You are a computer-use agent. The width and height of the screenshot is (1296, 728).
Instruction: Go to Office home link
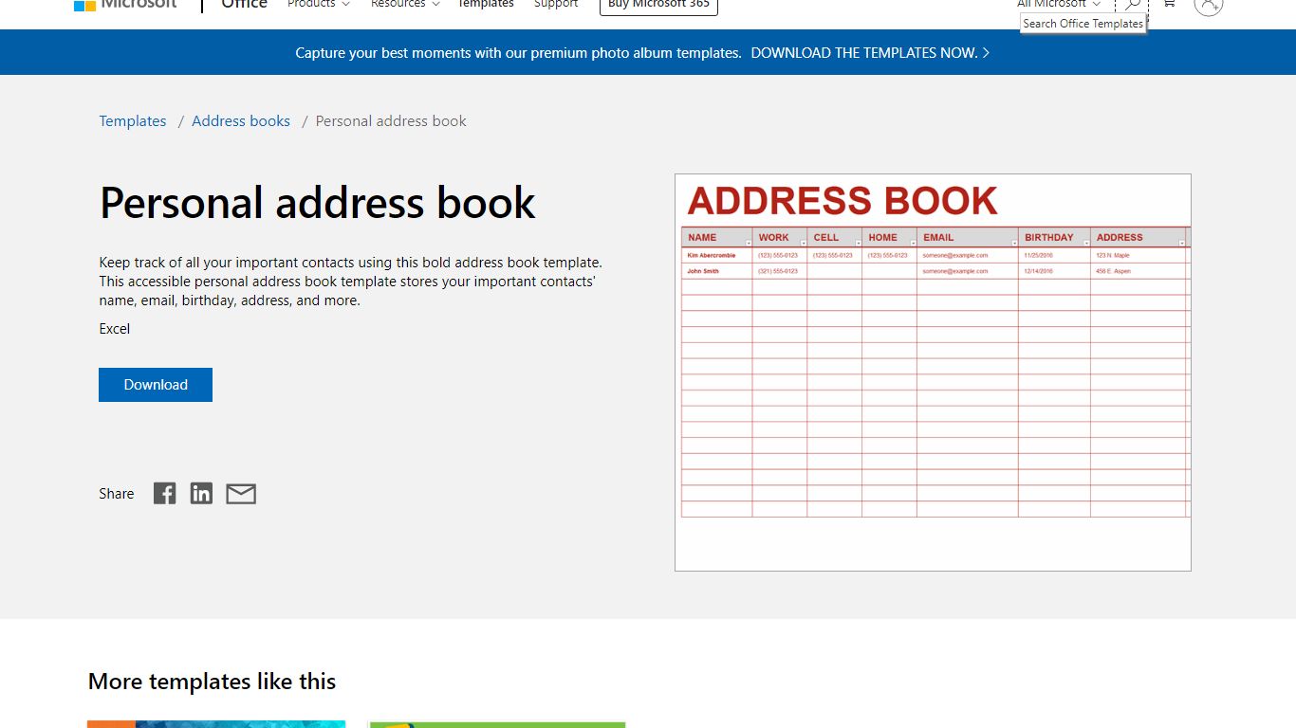point(244,4)
